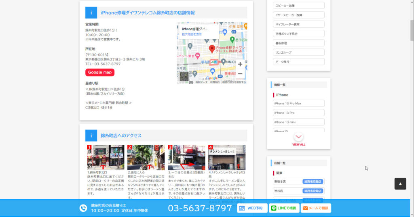Click the green park pin on map
The height and width of the screenshot is (217, 414).
point(232,40)
